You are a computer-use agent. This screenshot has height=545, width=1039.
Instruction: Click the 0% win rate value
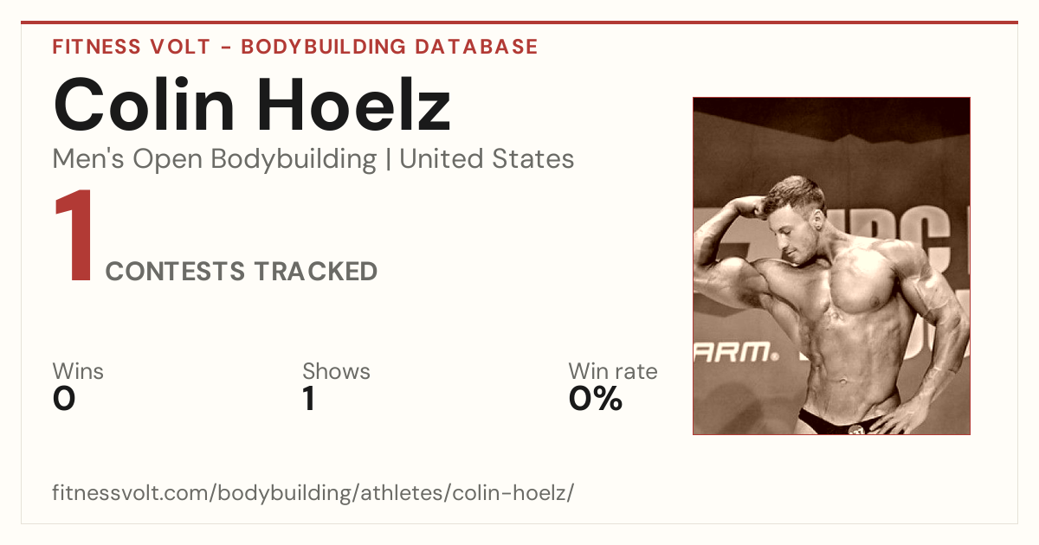[596, 399]
